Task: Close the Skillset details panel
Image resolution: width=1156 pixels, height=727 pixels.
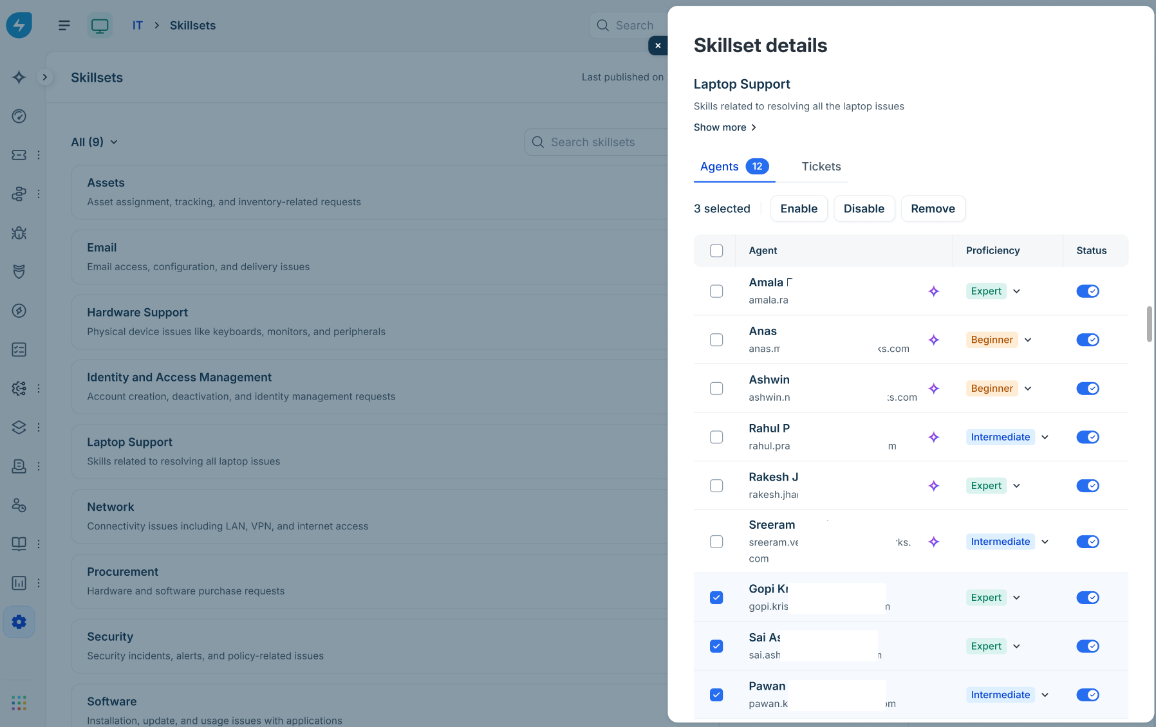Action: coord(658,46)
